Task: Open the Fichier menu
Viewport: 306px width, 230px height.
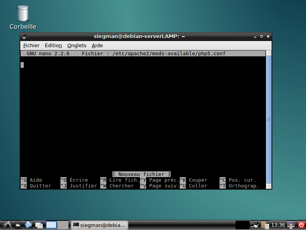Action: click(x=31, y=45)
